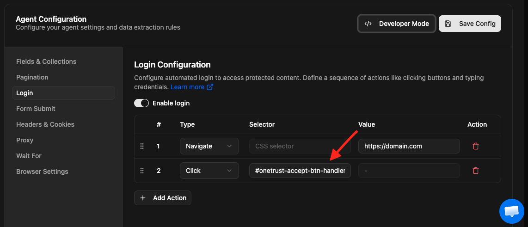Click the onetrust selector input field
This screenshot has height=227, width=528.
tap(300, 171)
